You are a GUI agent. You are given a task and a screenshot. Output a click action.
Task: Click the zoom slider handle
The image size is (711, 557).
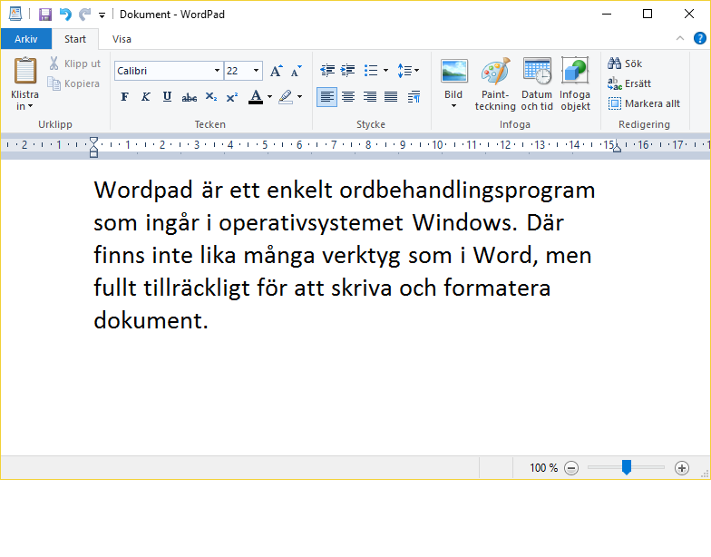[x=626, y=467]
